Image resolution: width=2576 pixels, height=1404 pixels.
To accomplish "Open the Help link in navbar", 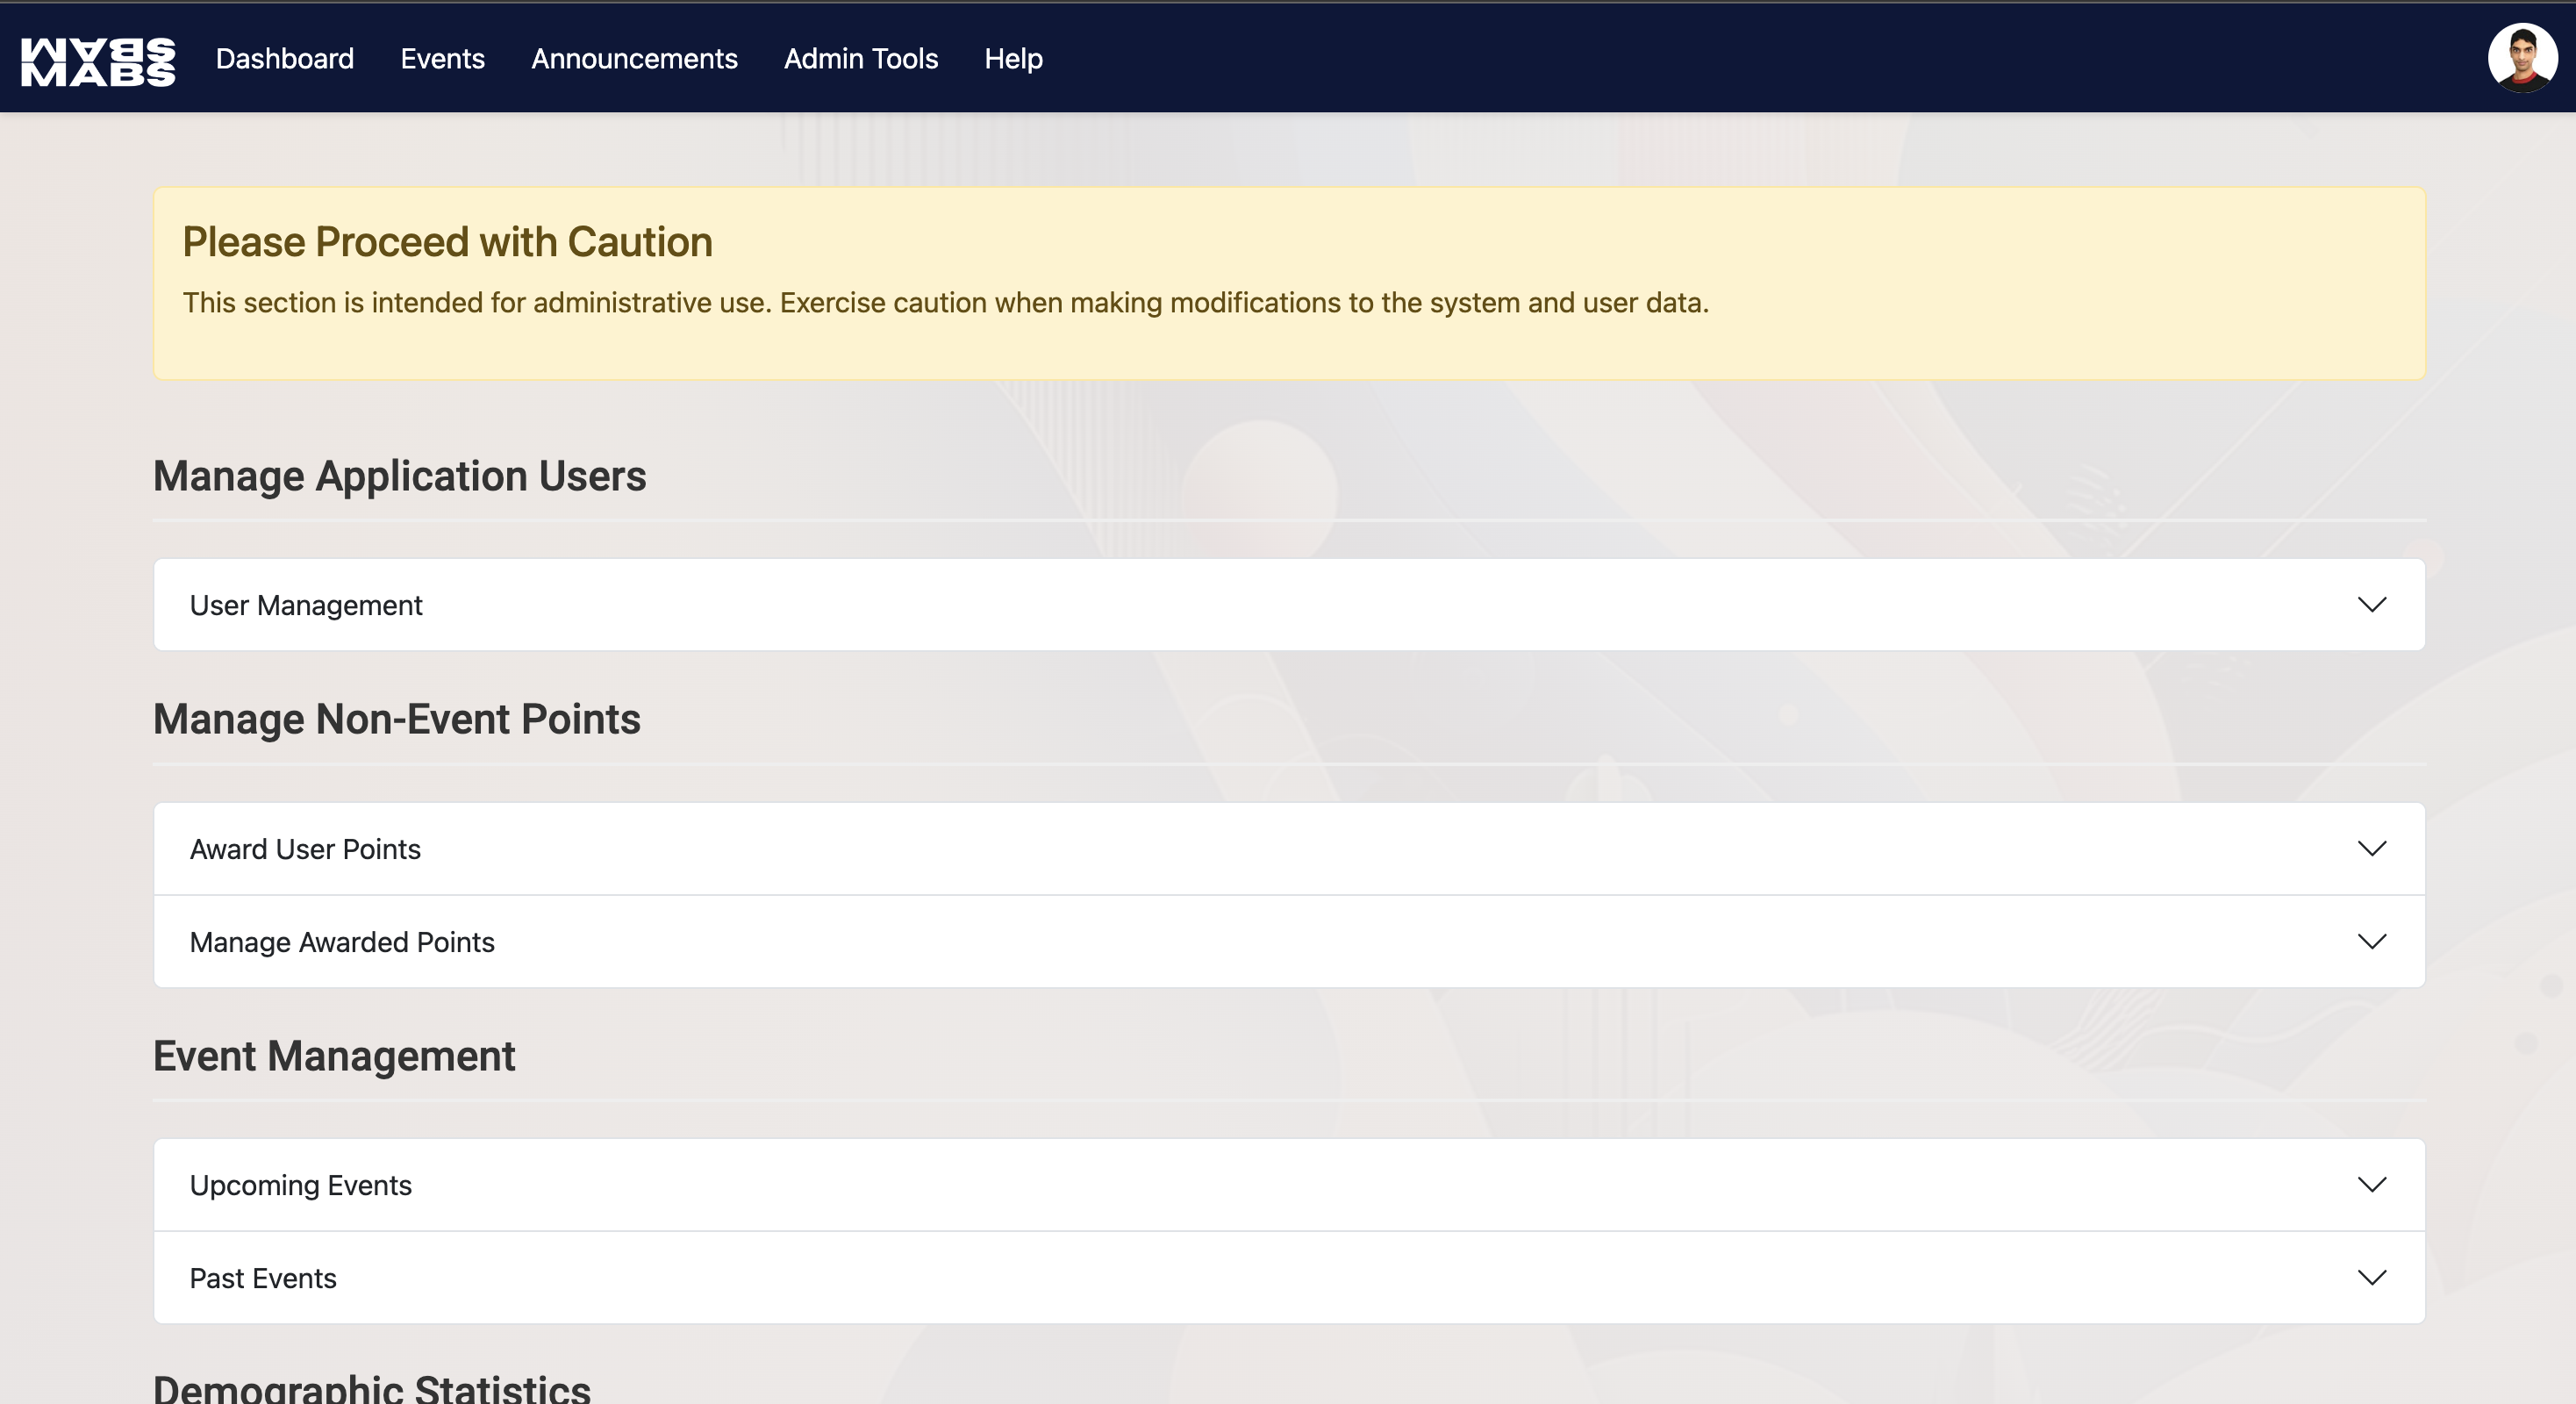I will coord(1013,59).
